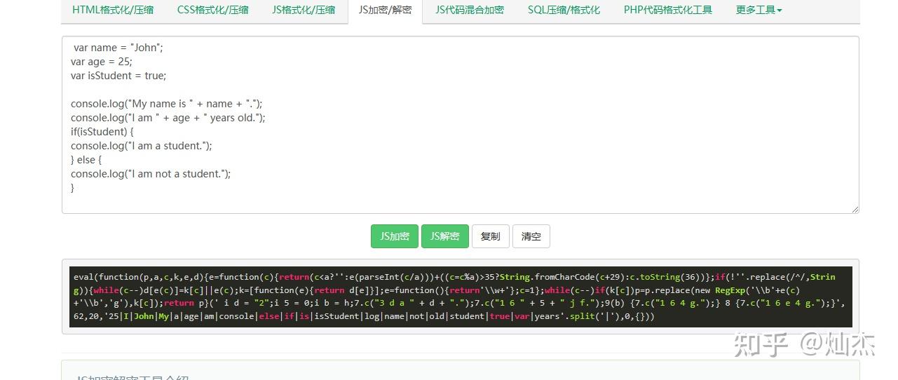Click the '} else {' line
The height and width of the screenshot is (380, 898).
tap(86, 160)
